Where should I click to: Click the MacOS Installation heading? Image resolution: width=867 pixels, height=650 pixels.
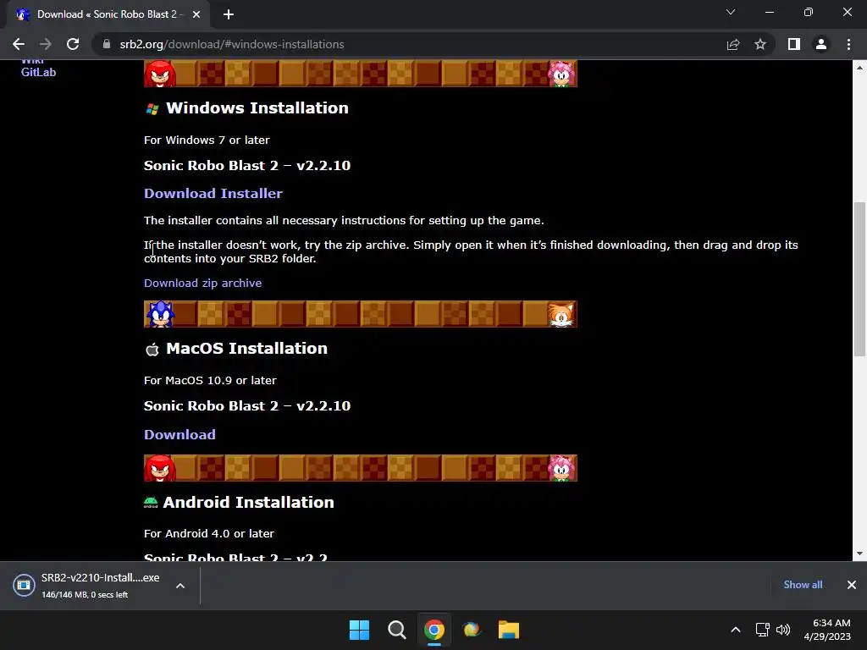(246, 348)
